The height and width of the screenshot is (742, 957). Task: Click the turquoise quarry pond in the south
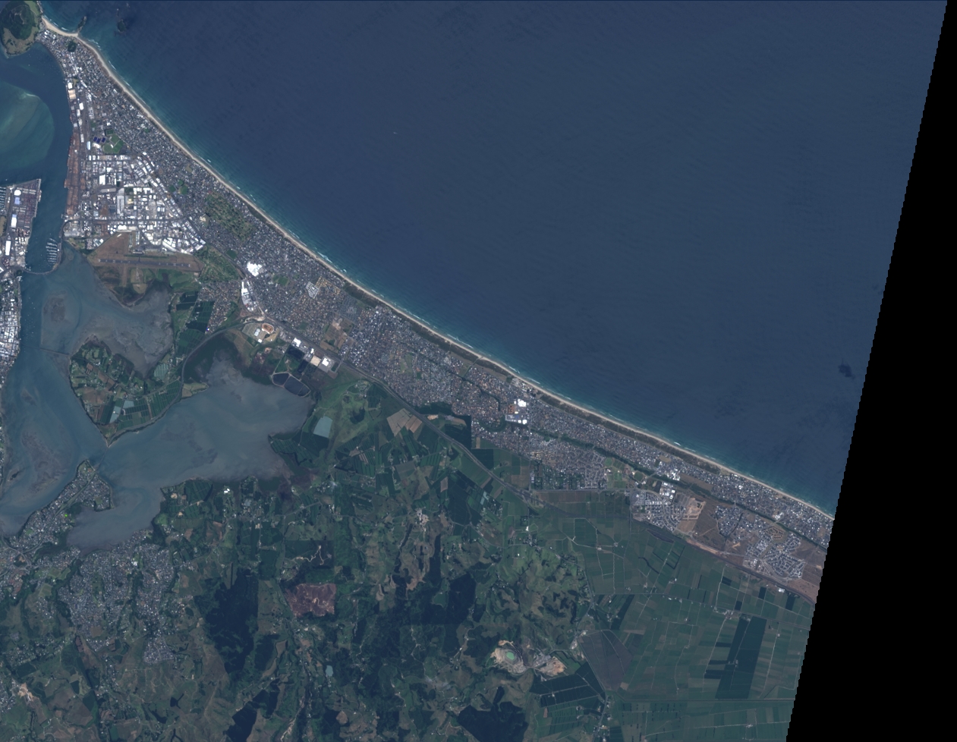506,652
